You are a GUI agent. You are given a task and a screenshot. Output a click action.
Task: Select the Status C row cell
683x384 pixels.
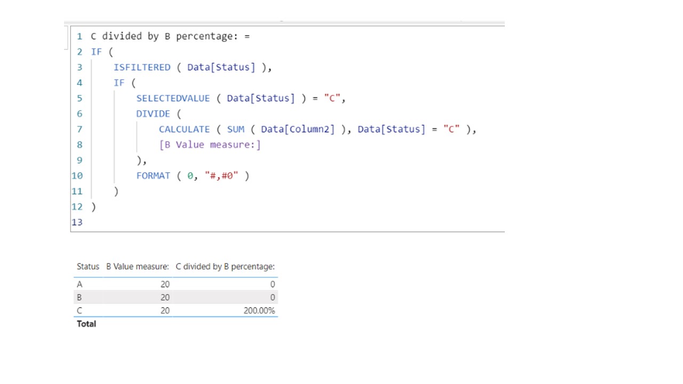pos(80,310)
